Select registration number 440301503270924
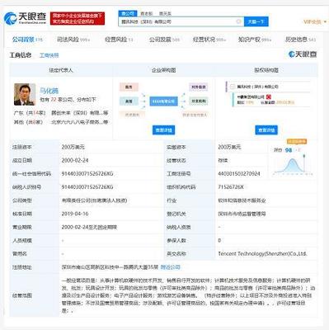 tap(239, 174)
